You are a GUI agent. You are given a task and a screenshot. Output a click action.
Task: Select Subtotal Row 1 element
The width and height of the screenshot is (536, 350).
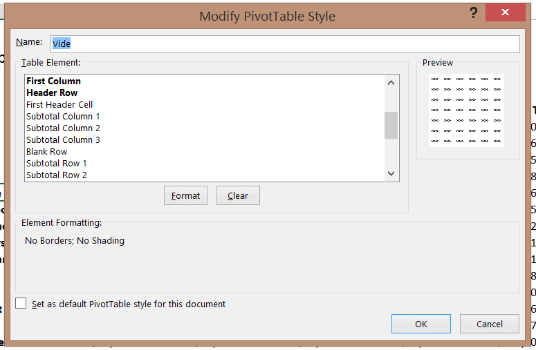tap(57, 164)
